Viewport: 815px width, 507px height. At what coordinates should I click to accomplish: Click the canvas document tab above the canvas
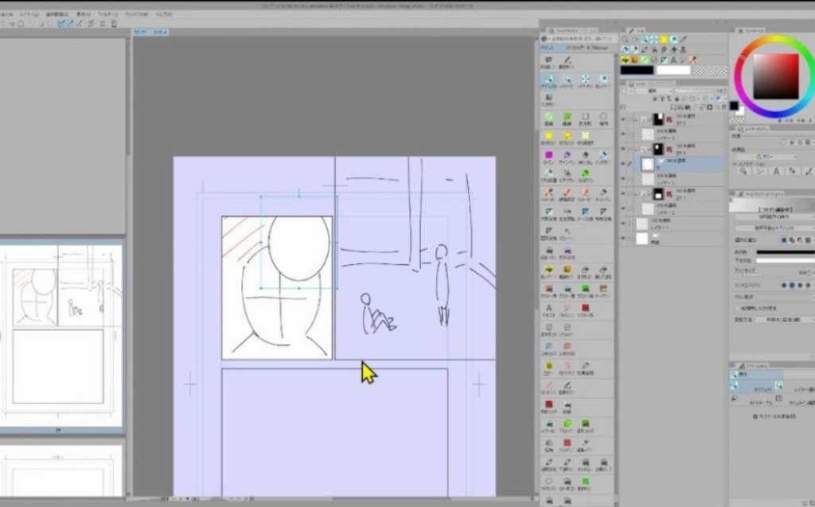click(150, 33)
